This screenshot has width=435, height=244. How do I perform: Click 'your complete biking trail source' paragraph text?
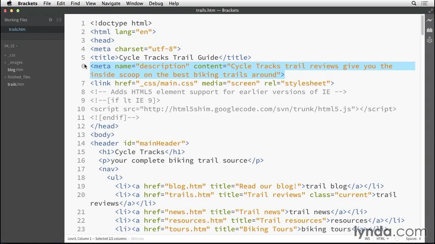(x=179, y=161)
